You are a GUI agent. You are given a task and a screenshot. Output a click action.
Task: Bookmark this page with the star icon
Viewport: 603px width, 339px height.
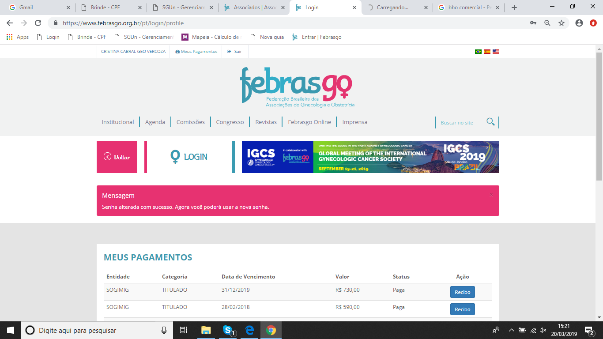[562, 23]
